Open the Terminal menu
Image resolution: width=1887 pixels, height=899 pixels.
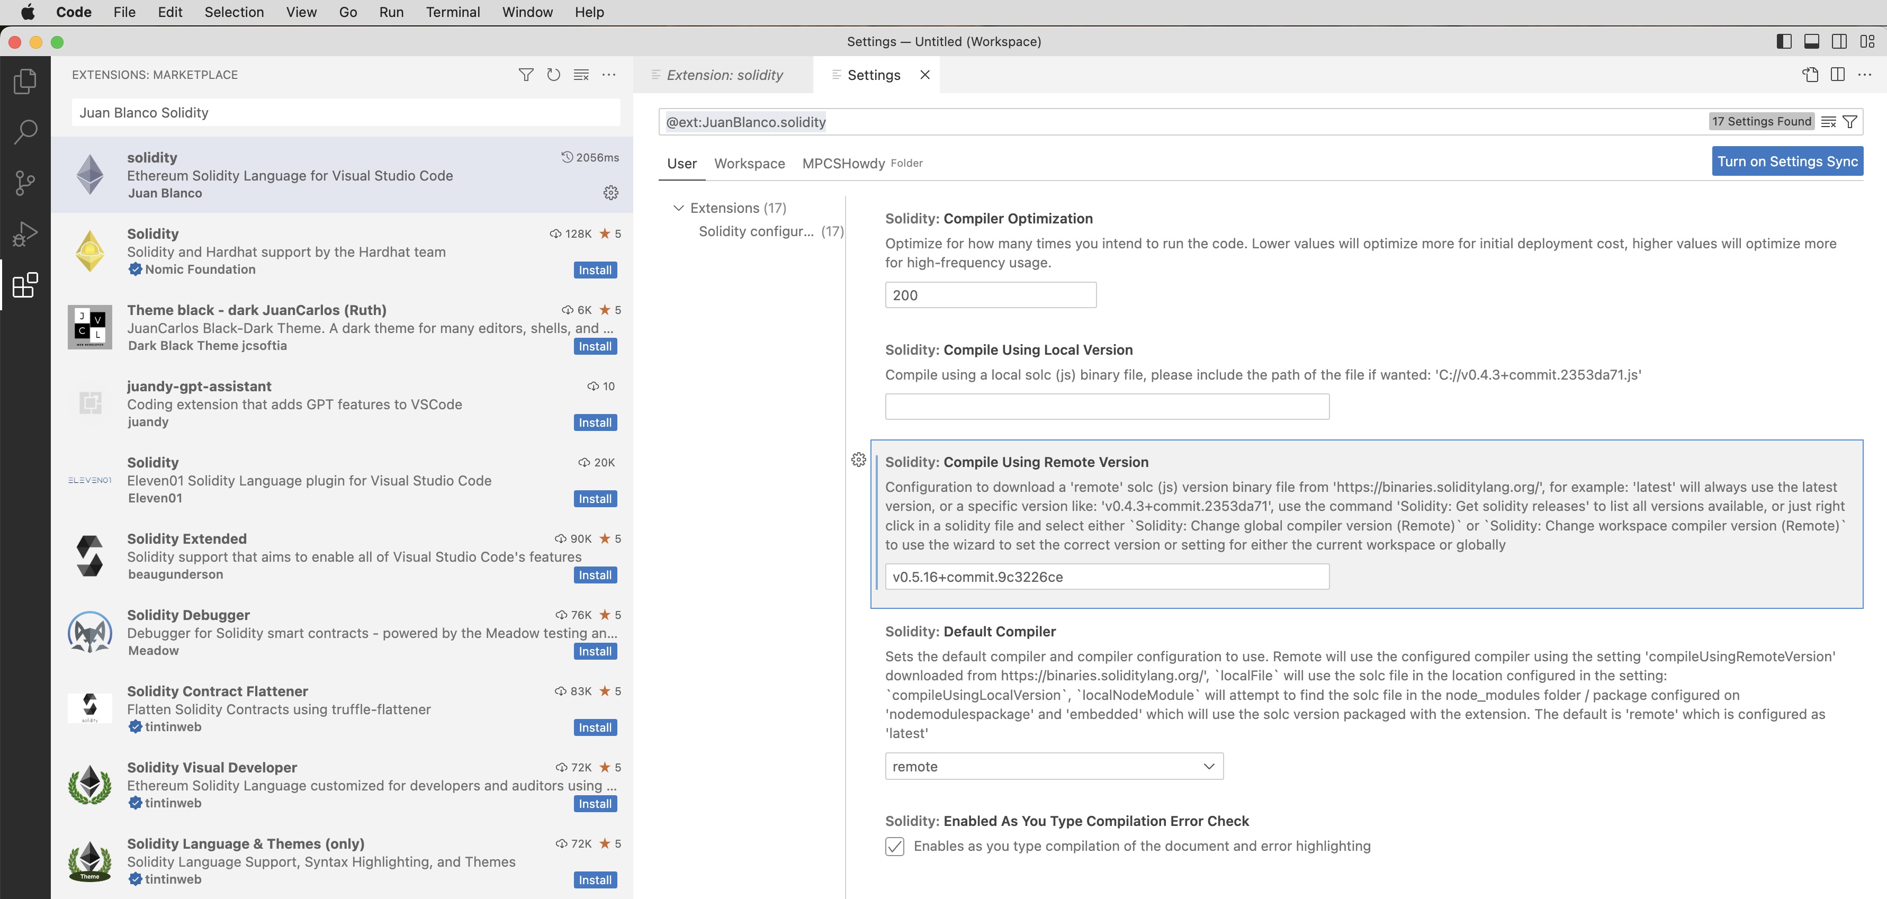[x=452, y=12]
